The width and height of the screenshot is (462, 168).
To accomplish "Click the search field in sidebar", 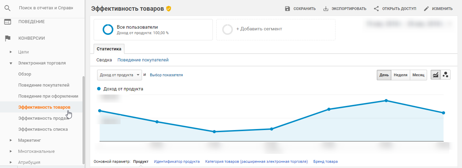I will click(46, 8).
